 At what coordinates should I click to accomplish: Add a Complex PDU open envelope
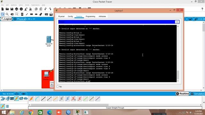[x=51, y=14]
